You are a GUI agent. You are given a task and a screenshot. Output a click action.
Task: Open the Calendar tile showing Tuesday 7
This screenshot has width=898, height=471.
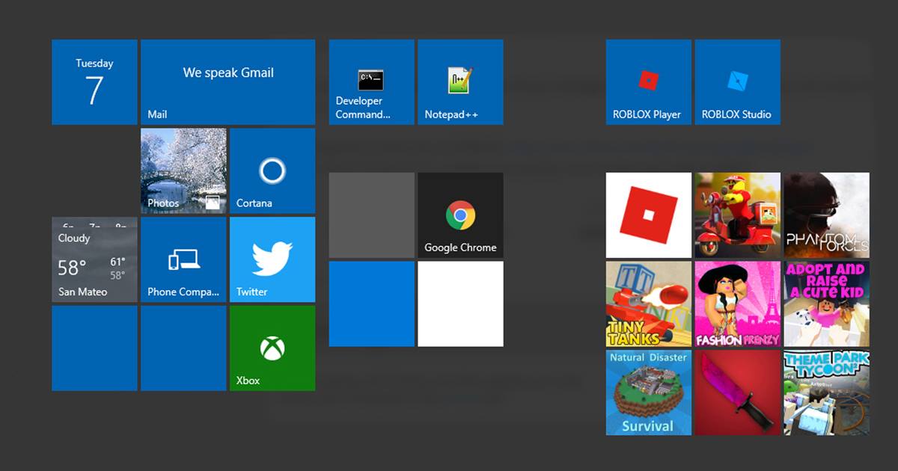coord(94,82)
